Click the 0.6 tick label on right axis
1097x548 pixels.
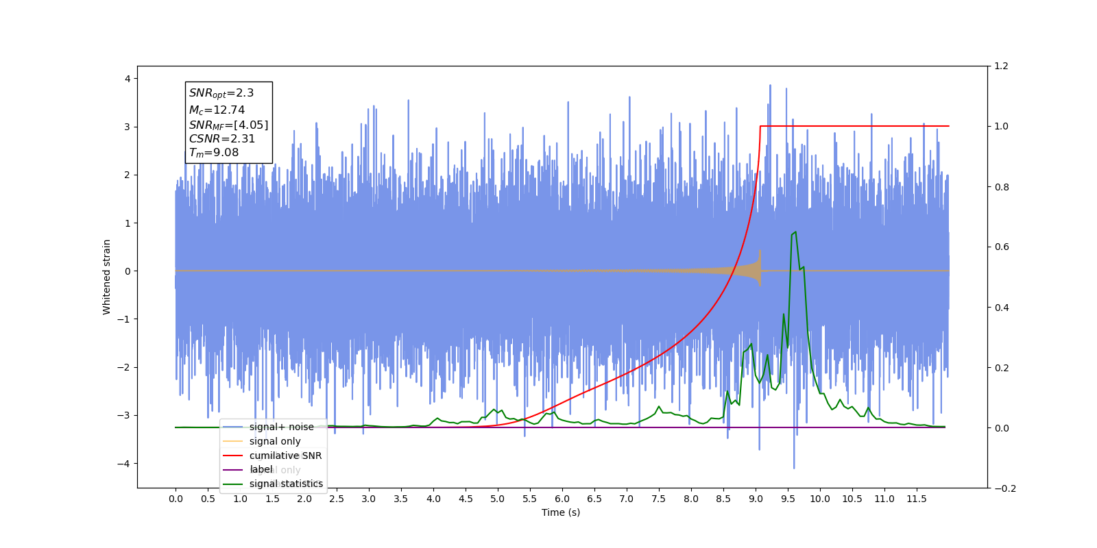tap(1002, 247)
